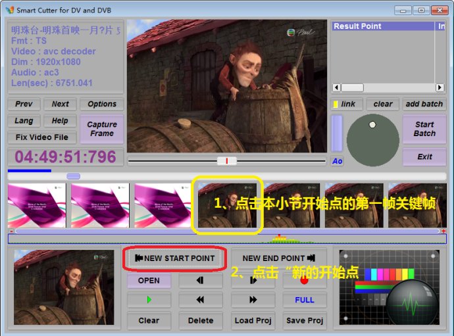This screenshot has height=336, width=454.
Task: Click Load Proj
Action: (x=253, y=320)
